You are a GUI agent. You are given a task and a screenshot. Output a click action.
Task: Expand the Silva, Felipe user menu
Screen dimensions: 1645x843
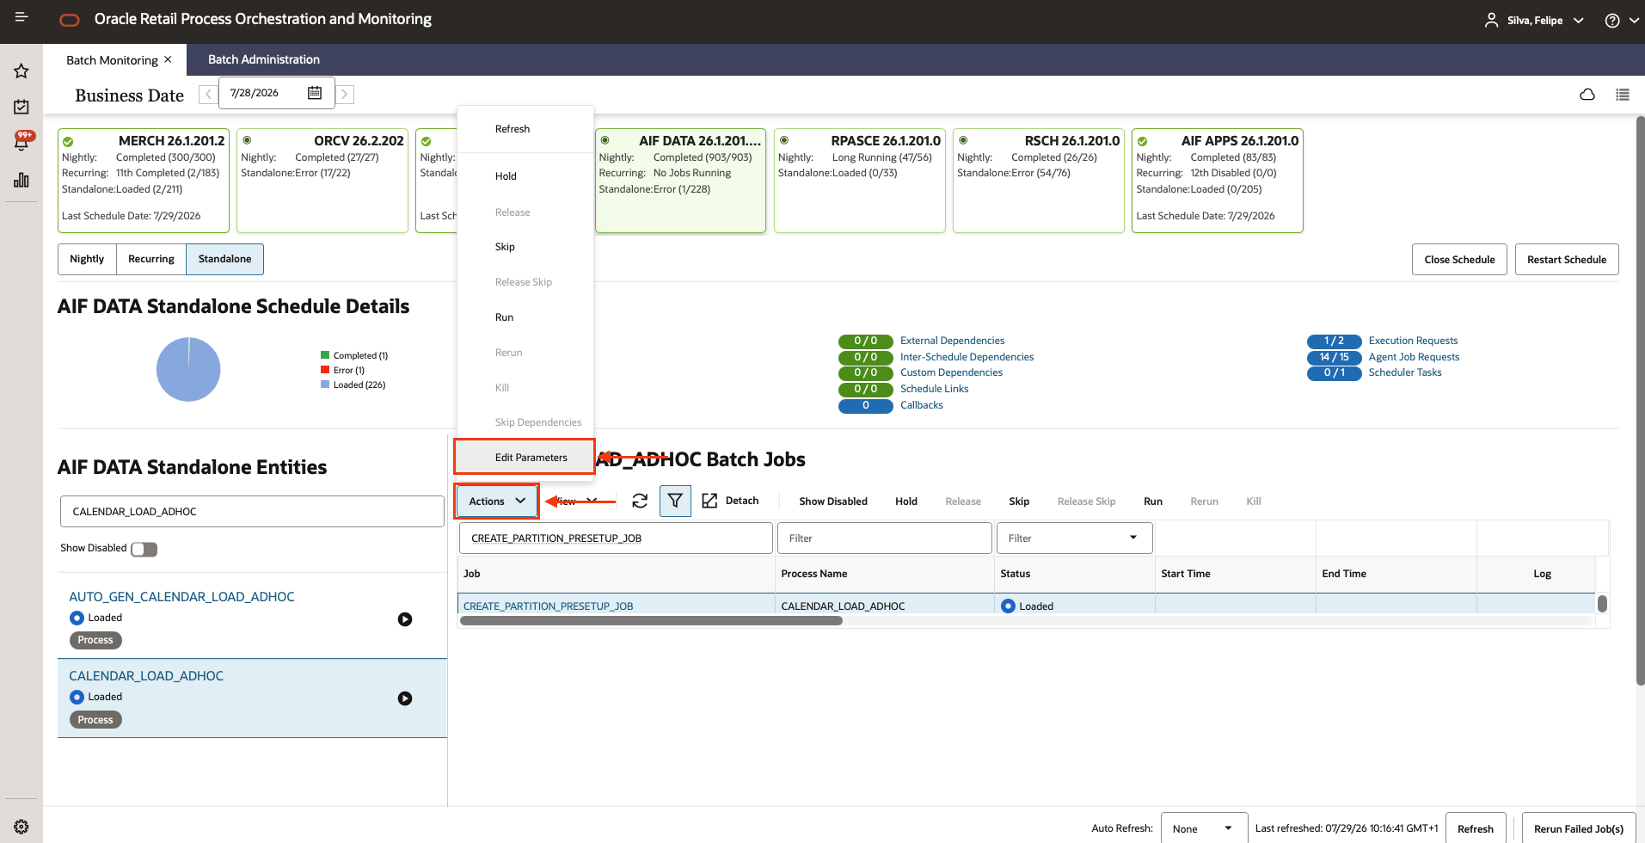[x=1579, y=21]
